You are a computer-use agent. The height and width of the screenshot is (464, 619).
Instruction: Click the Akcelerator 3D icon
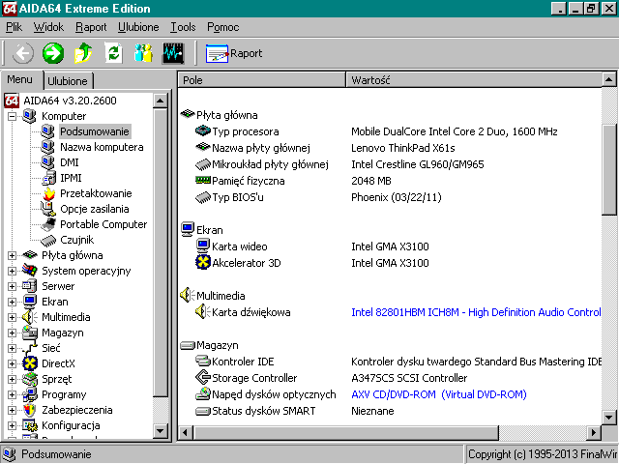tap(203, 262)
